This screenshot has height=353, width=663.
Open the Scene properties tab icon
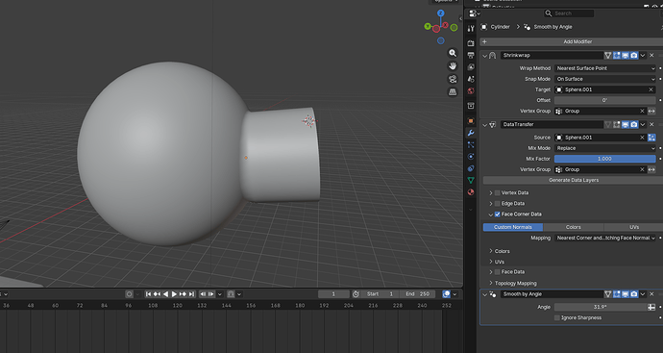coord(471,79)
